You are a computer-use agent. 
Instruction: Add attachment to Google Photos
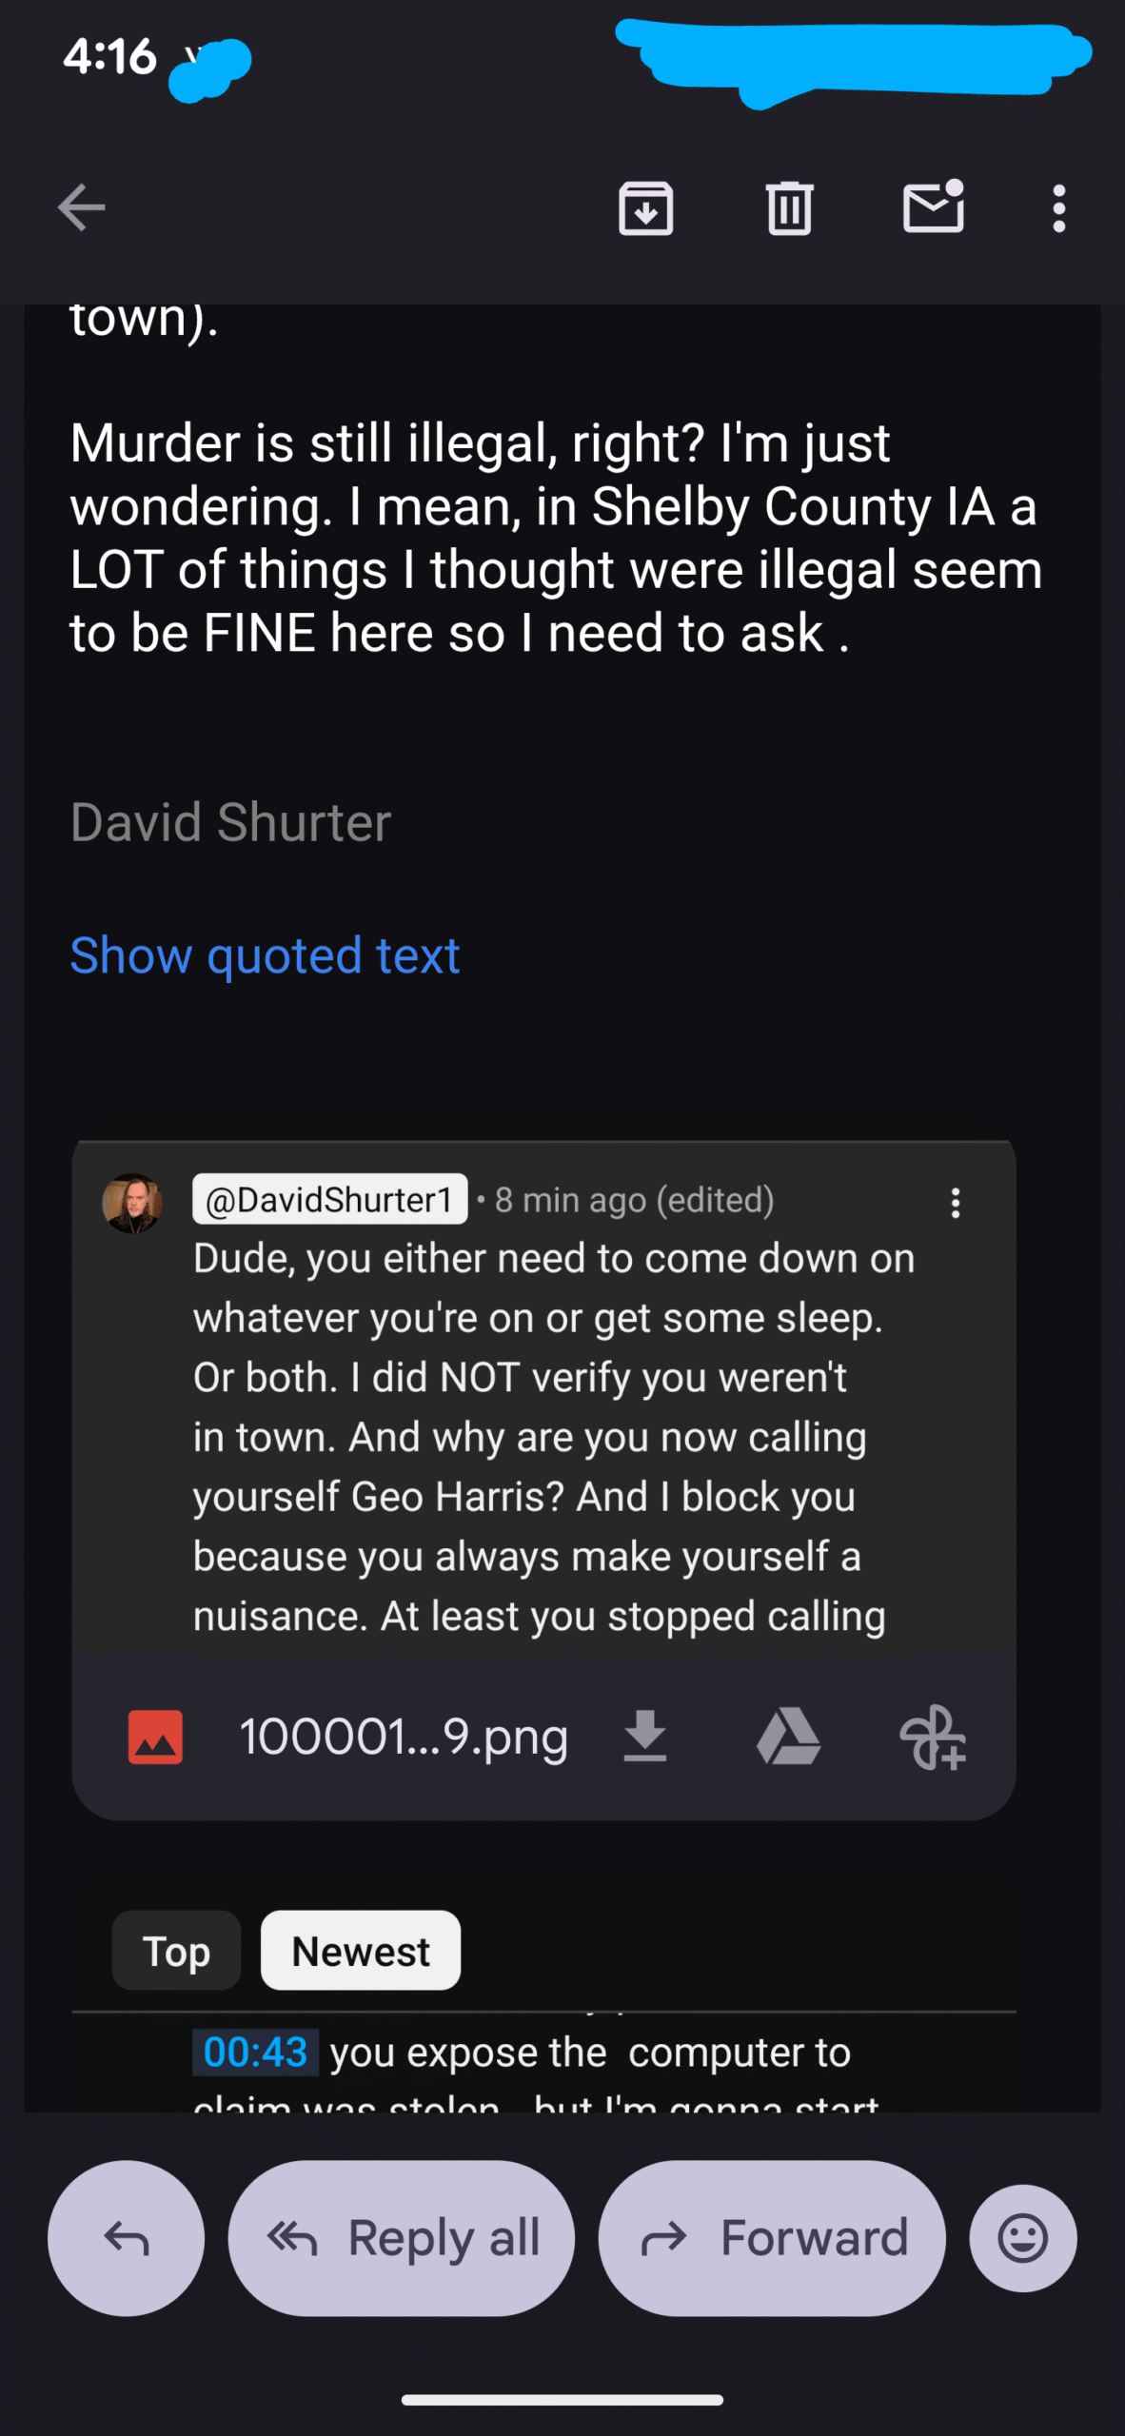933,1737
